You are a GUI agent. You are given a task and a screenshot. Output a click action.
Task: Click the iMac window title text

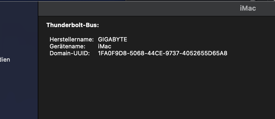pyautogui.click(x=248, y=8)
